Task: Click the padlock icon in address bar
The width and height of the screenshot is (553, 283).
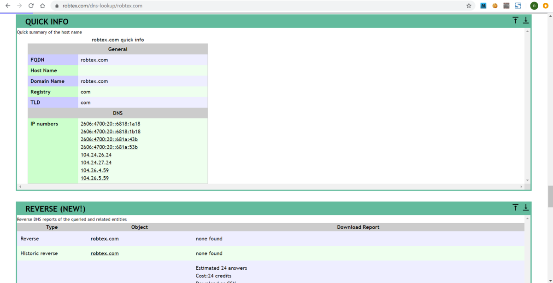Action: pos(56,6)
